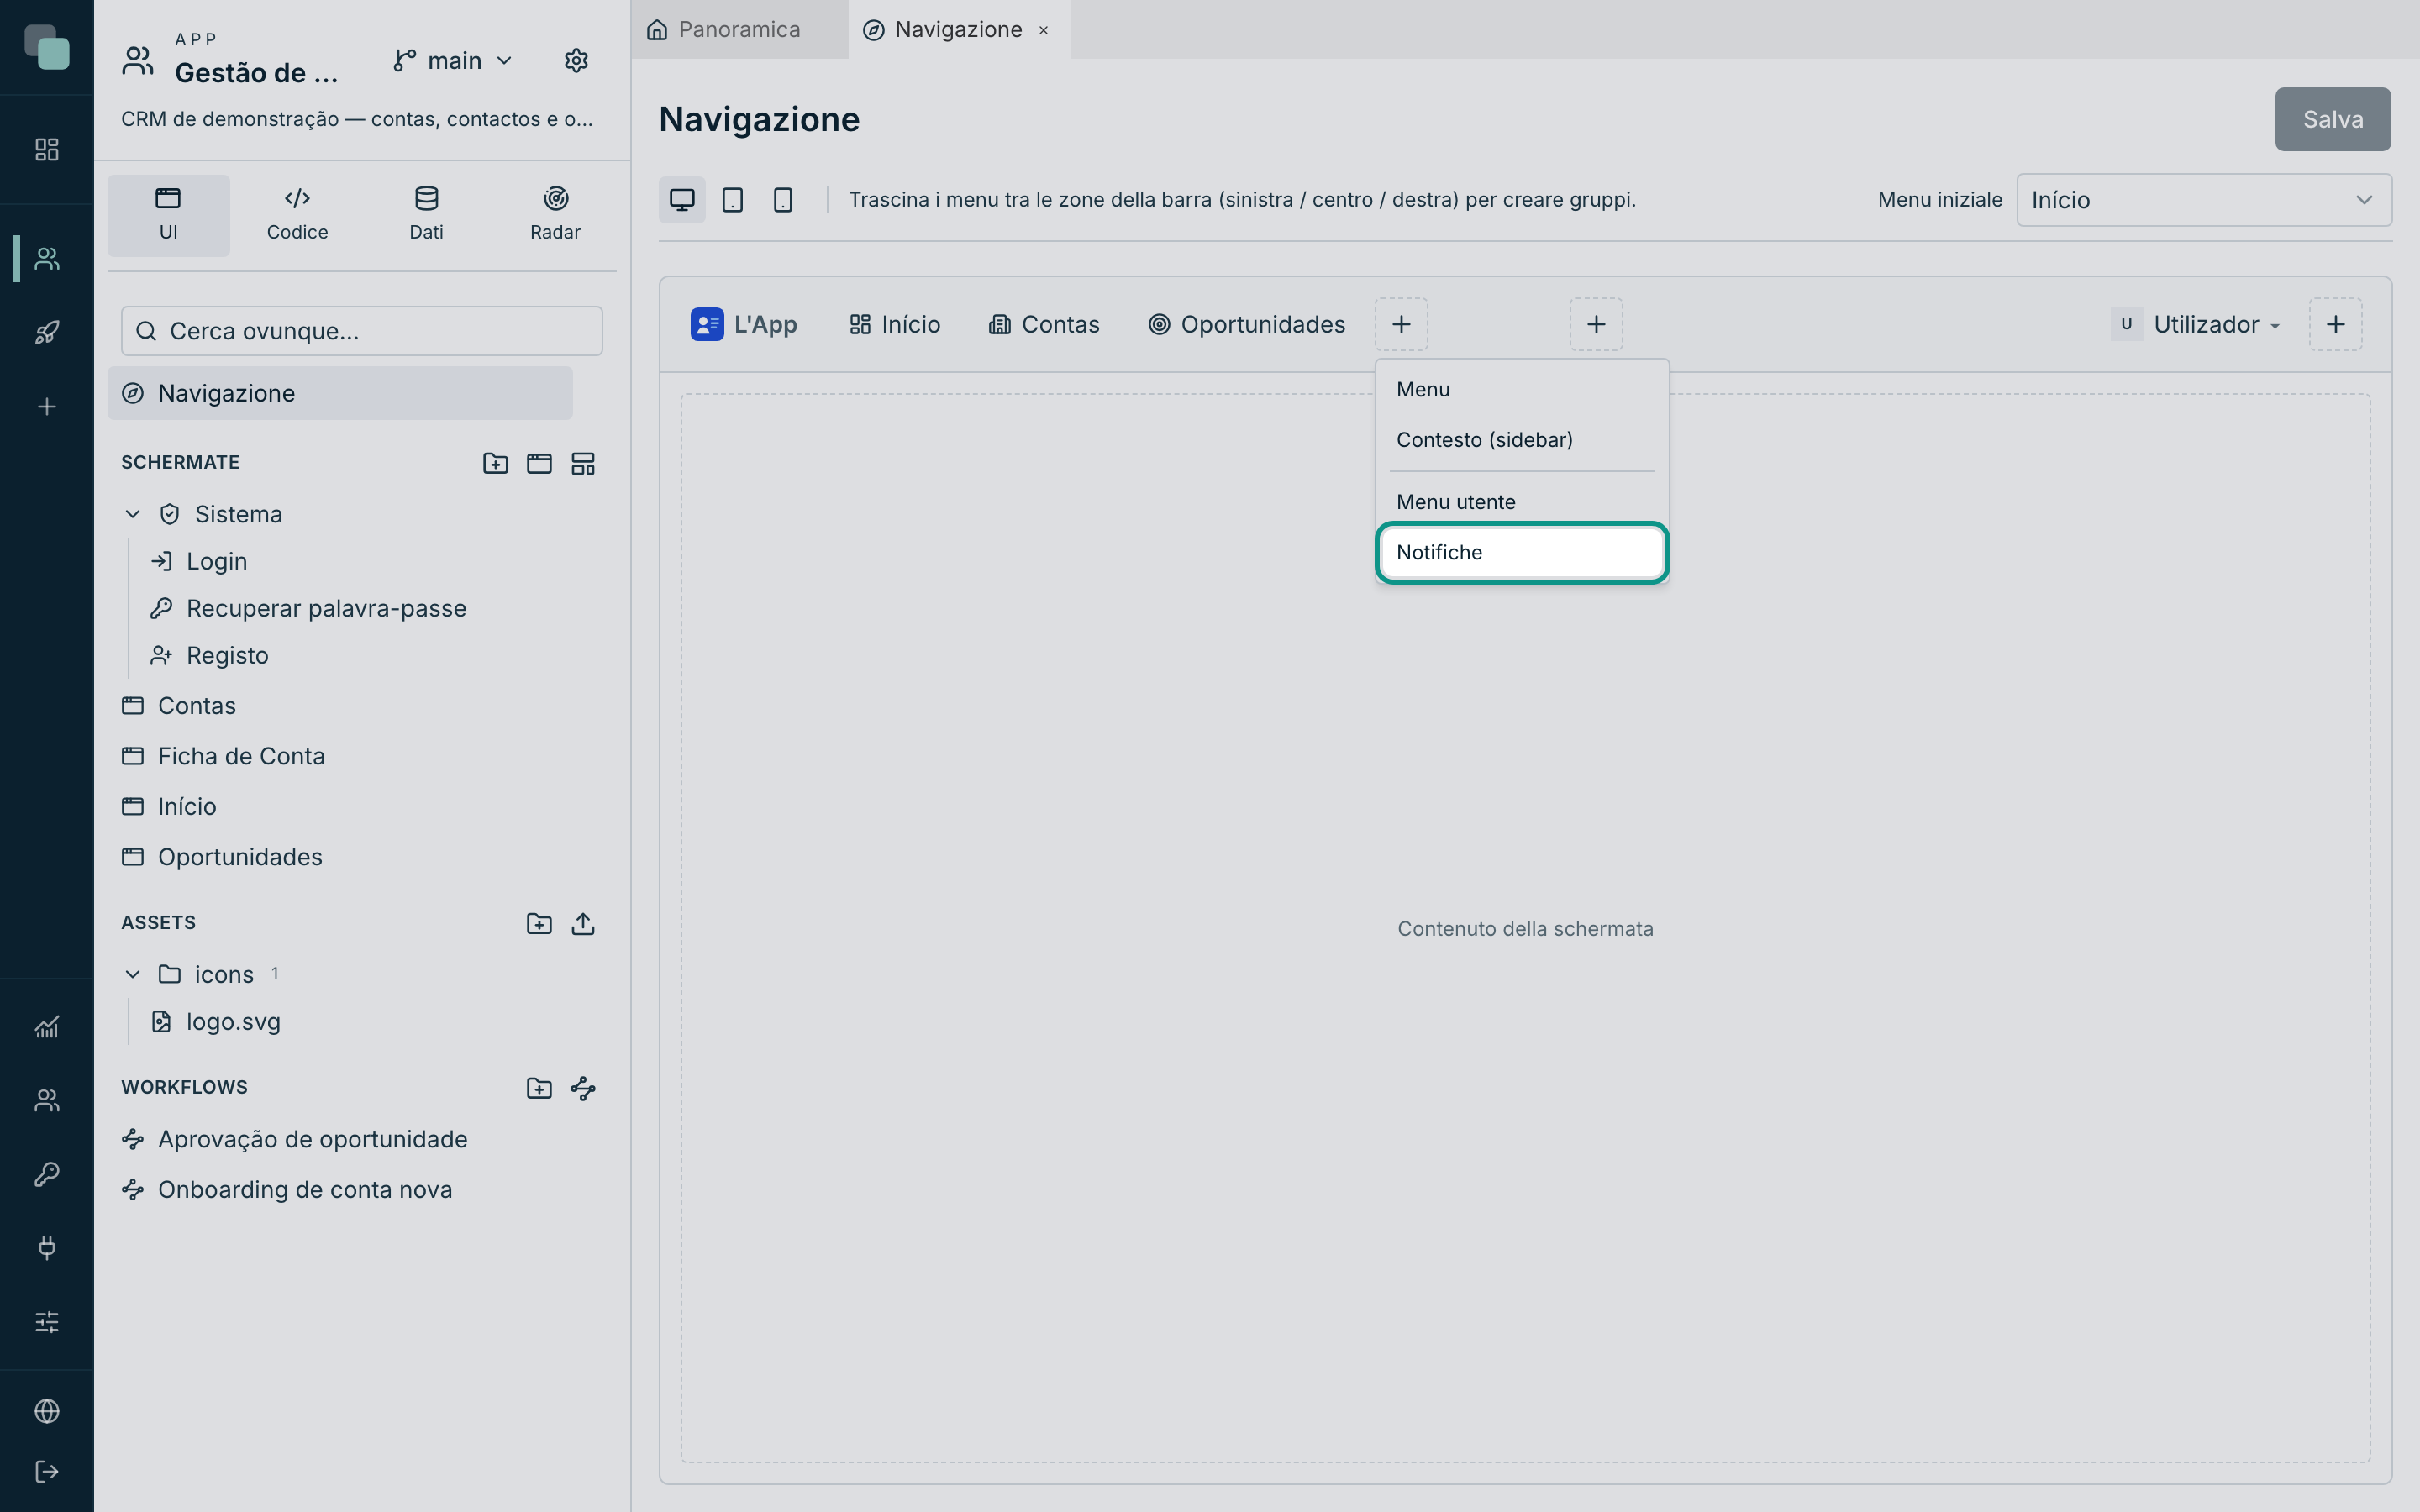Click the plus button right of Utilizador
This screenshot has width=2420, height=1512.
[x=2336, y=324]
